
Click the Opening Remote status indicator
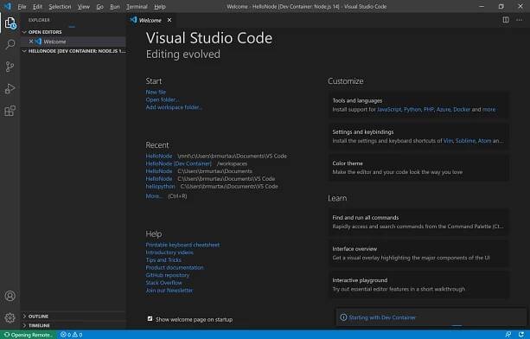(x=29, y=335)
